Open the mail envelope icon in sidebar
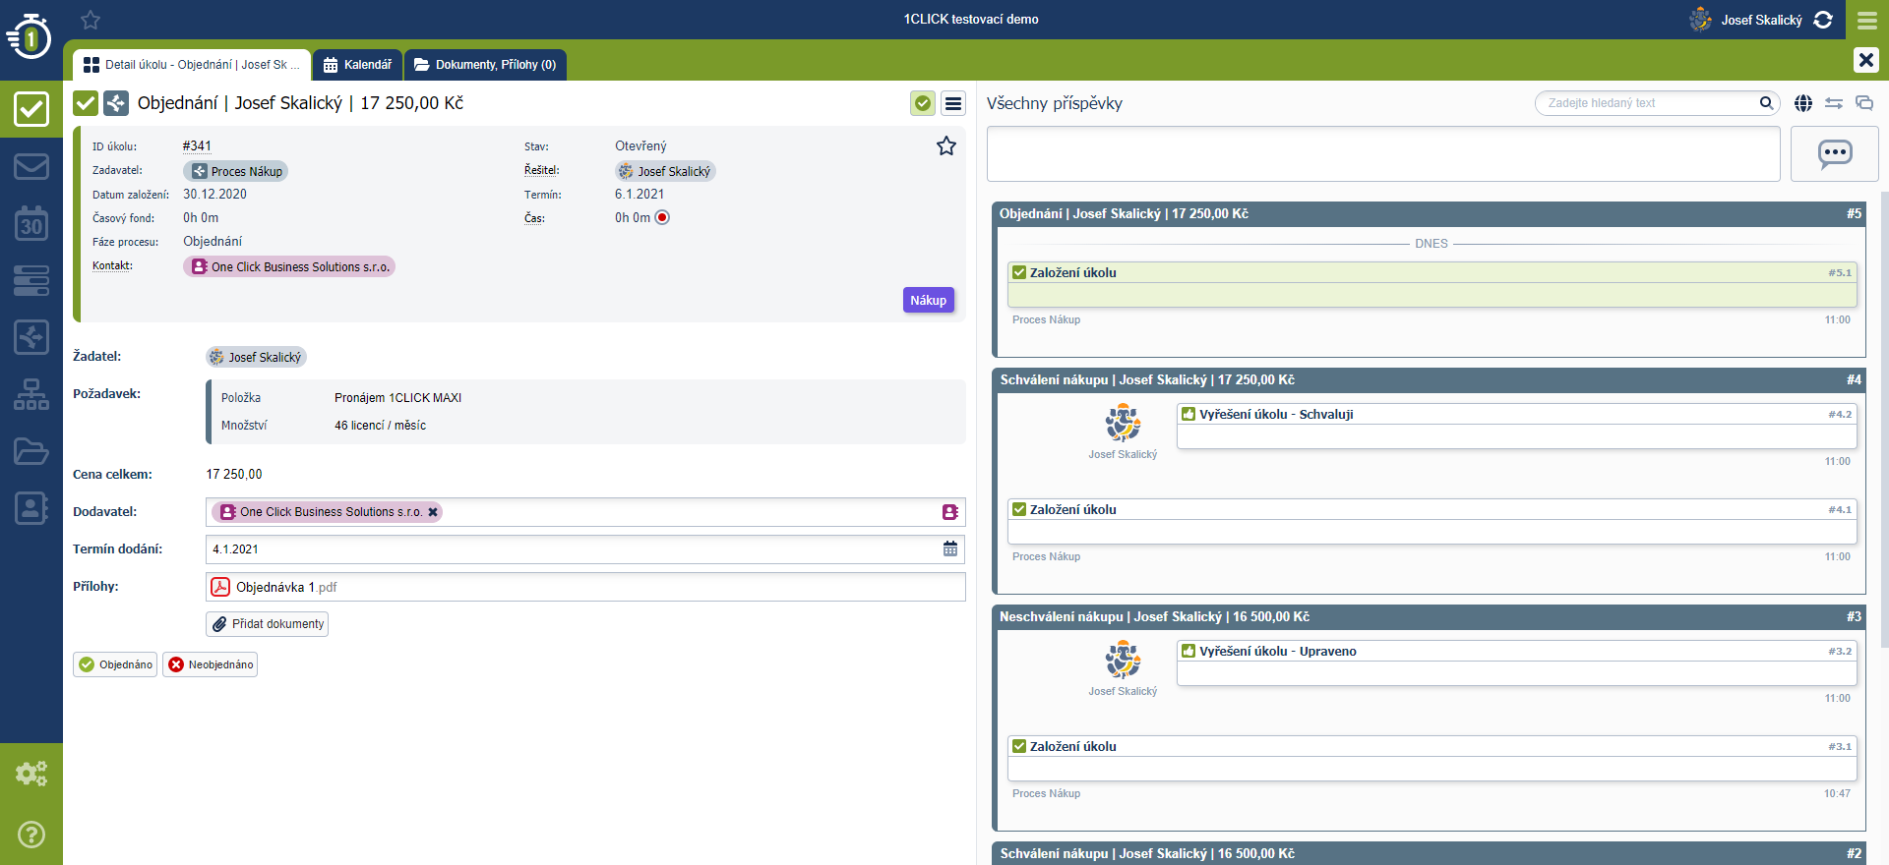The height and width of the screenshot is (865, 1889). pyautogui.click(x=31, y=166)
